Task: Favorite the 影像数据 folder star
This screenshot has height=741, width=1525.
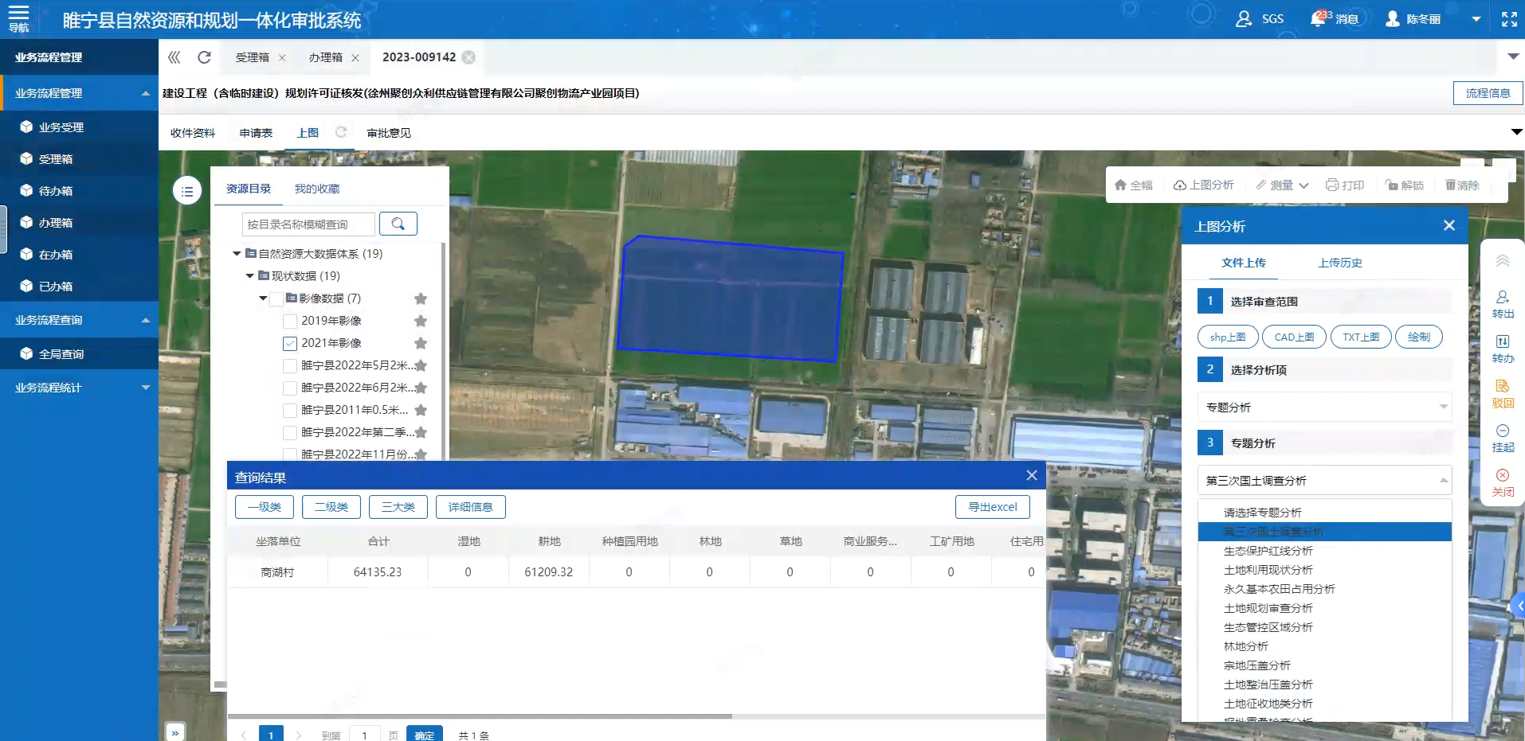Action: 421,298
